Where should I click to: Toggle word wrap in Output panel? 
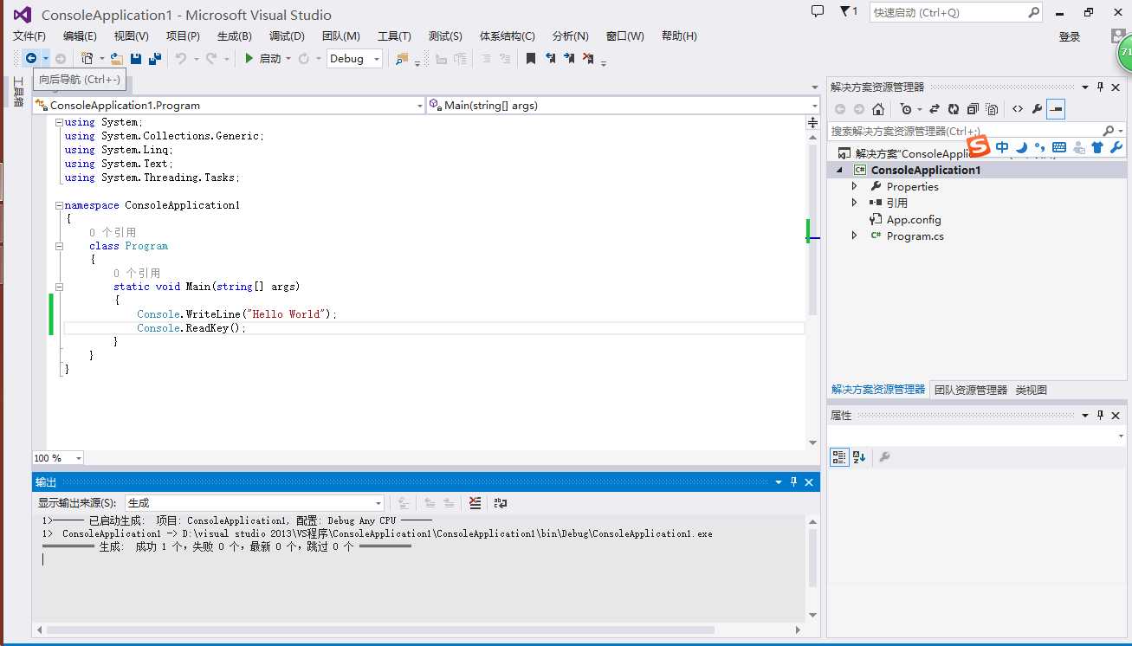click(x=500, y=502)
